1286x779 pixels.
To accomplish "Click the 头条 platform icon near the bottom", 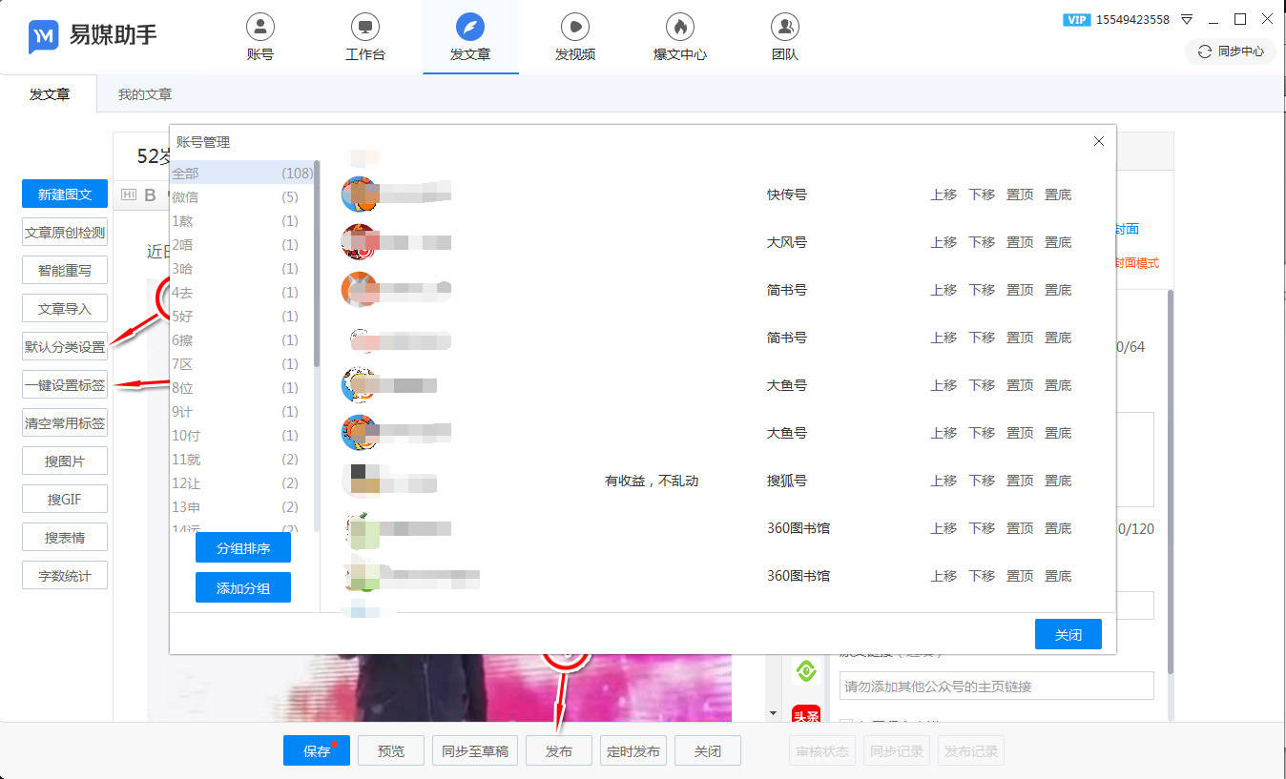I will (x=806, y=712).
